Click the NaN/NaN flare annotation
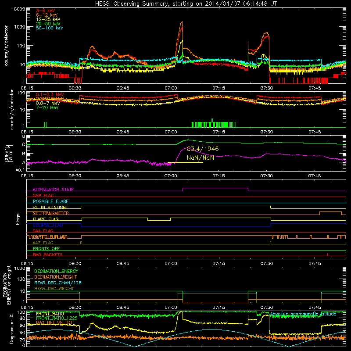Viewport: 351px width, 351px height. 201,158
